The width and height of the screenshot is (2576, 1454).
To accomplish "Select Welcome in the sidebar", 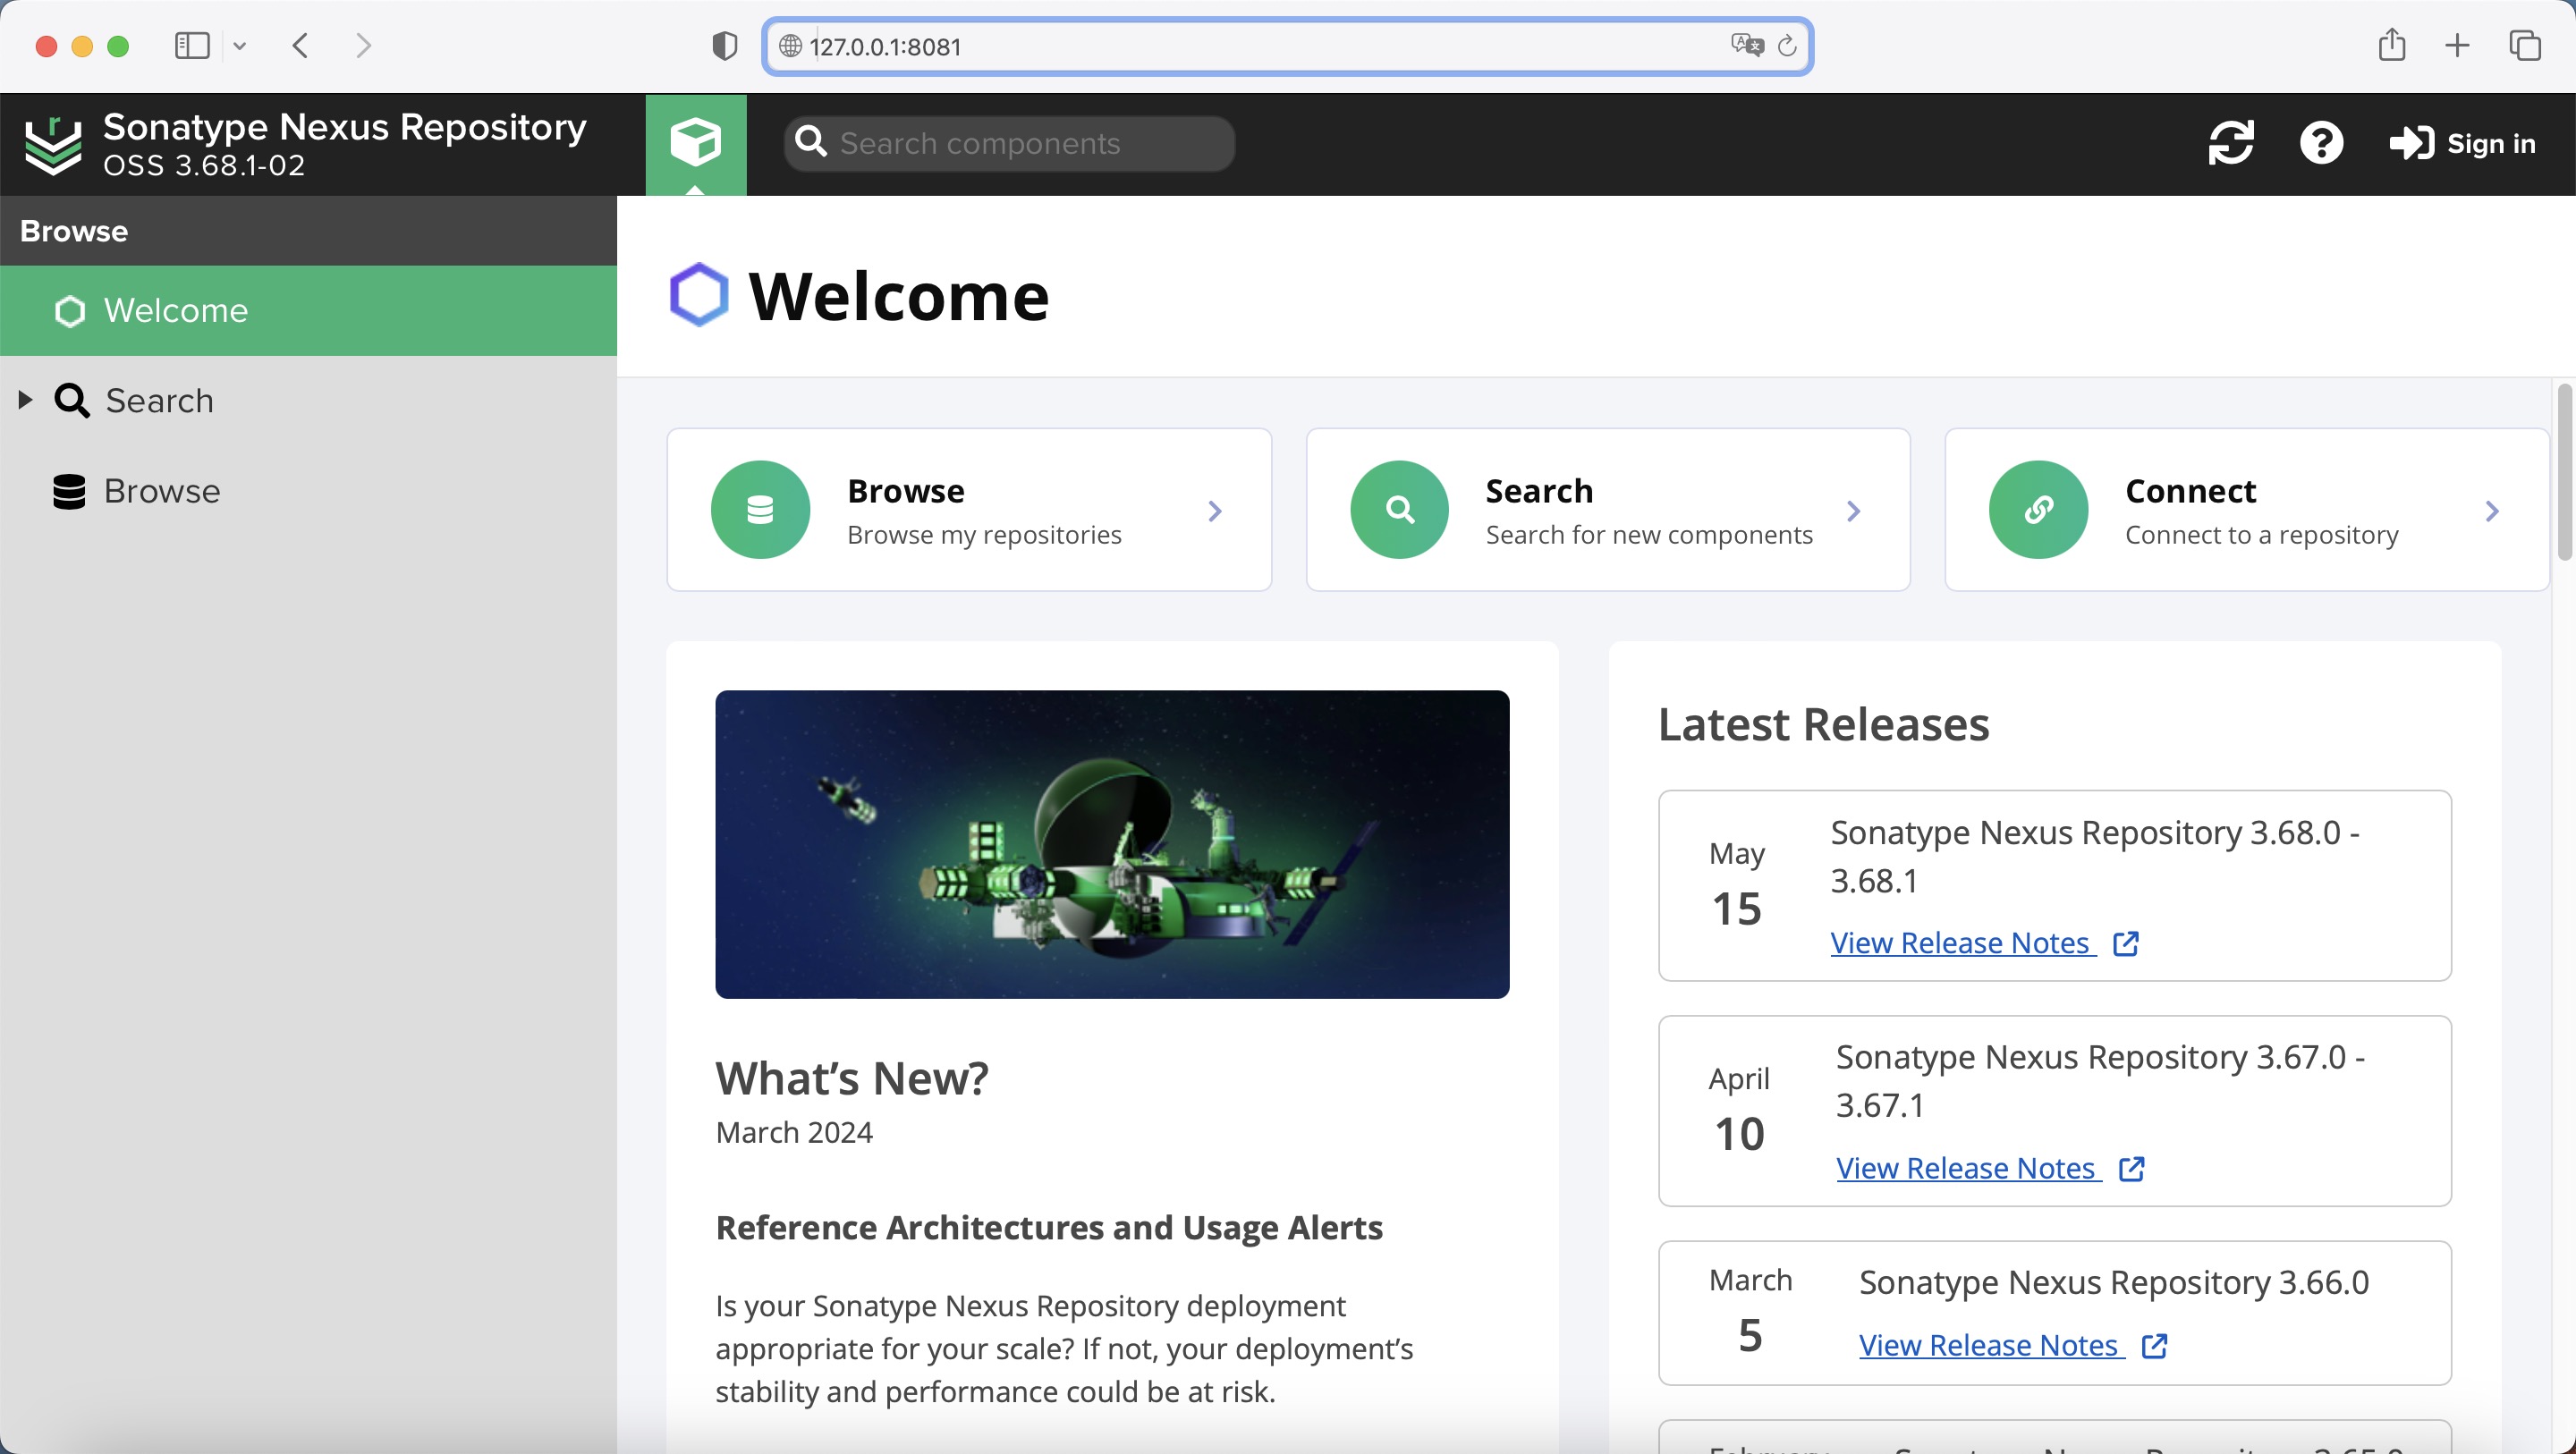I will 176,311.
